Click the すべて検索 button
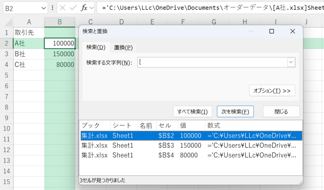This screenshot has width=324, height=190. (x=192, y=112)
